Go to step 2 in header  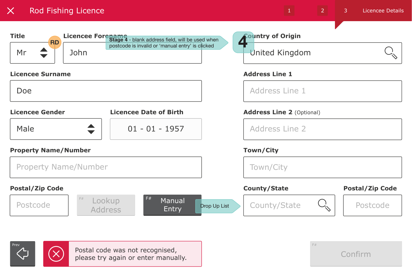coord(323,11)
